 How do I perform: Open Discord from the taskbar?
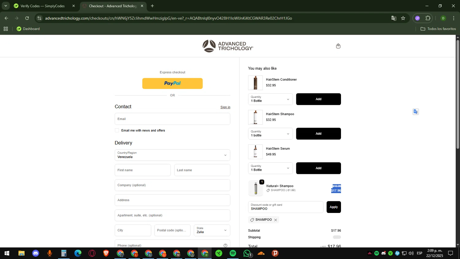(36, 253)
